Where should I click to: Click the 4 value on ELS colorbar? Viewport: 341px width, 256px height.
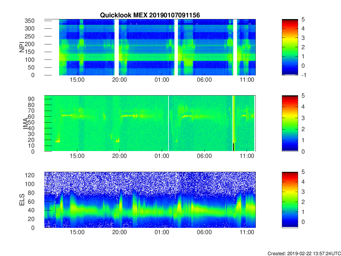[x=303, y=182]
